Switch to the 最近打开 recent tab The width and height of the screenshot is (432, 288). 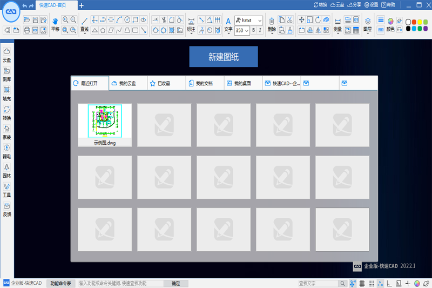pos(90,83)
